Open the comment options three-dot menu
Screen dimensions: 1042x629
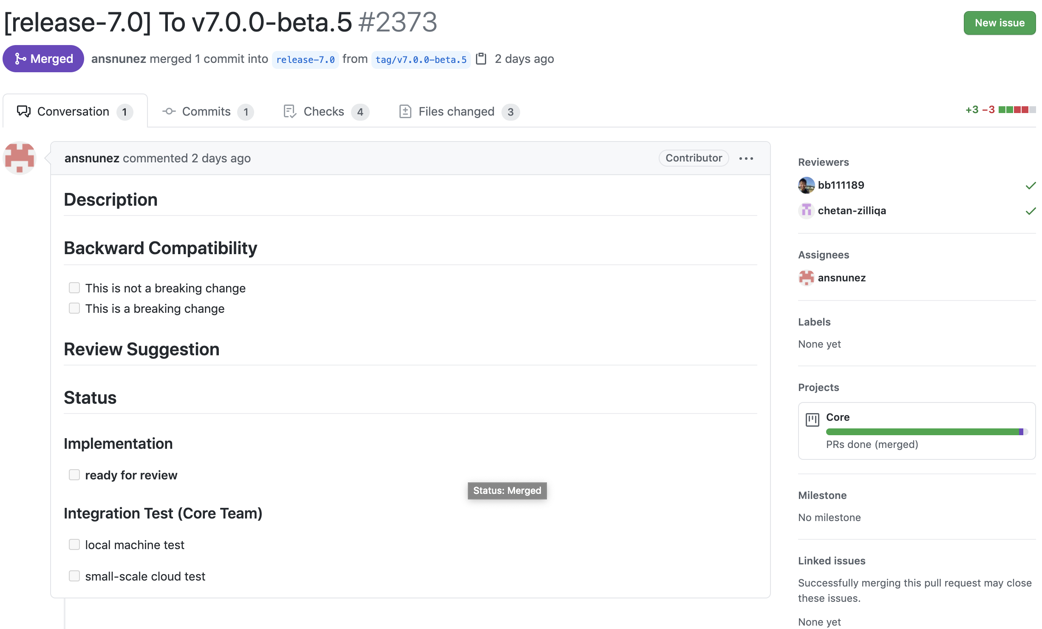click(x=746, y=159)
